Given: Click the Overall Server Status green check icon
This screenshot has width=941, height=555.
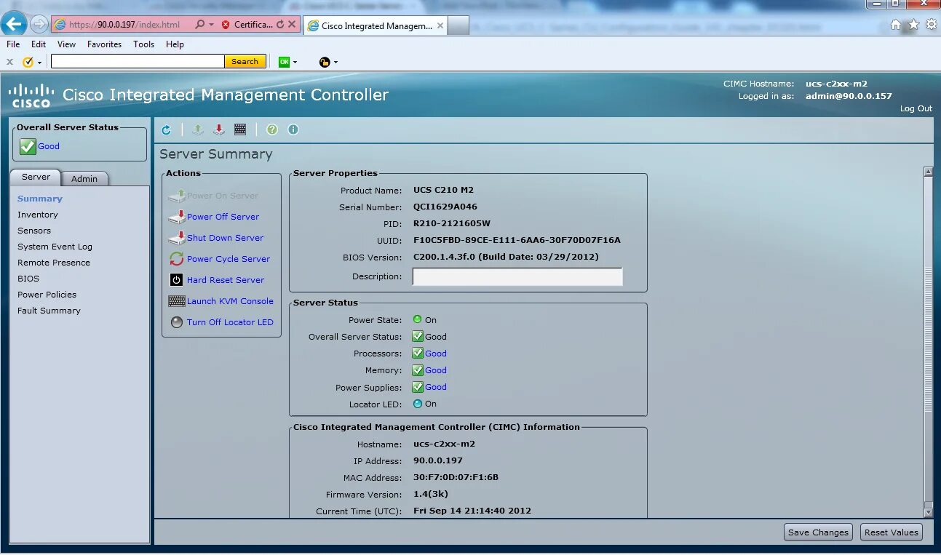Looking at the screenshot, I should coord(28,147).
